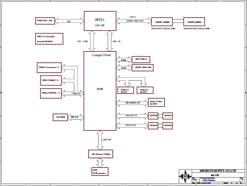Viewport: 247px width, 186px height.
Task: Click the DMI X4 label
Action: click(117, 42)
